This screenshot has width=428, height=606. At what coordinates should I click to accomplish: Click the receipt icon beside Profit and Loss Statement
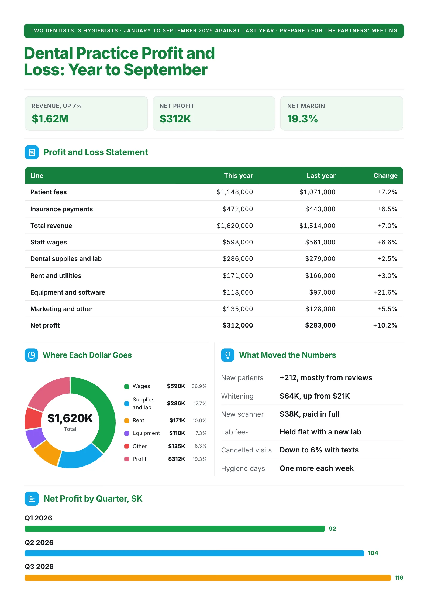(32, 152)
